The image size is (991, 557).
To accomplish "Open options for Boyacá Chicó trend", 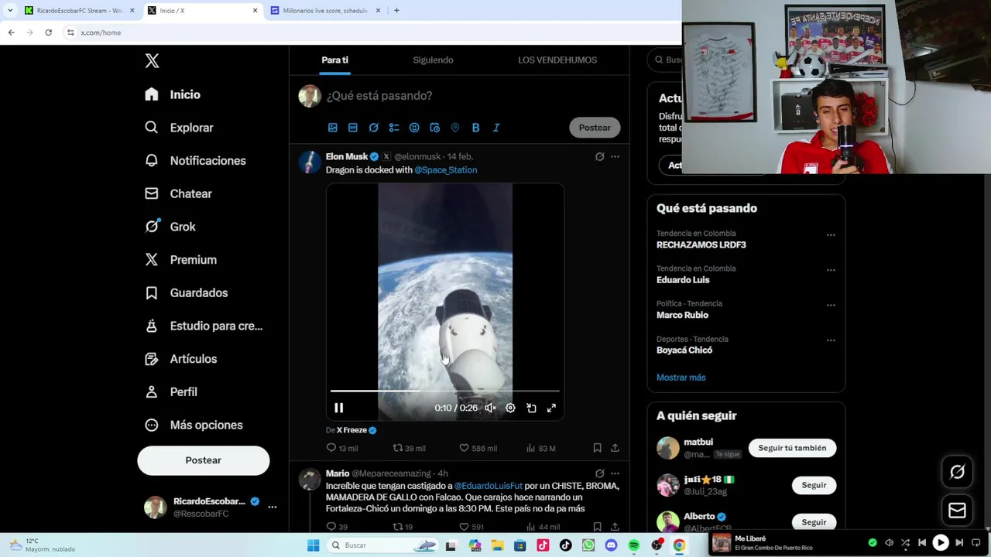I will 831,340.
